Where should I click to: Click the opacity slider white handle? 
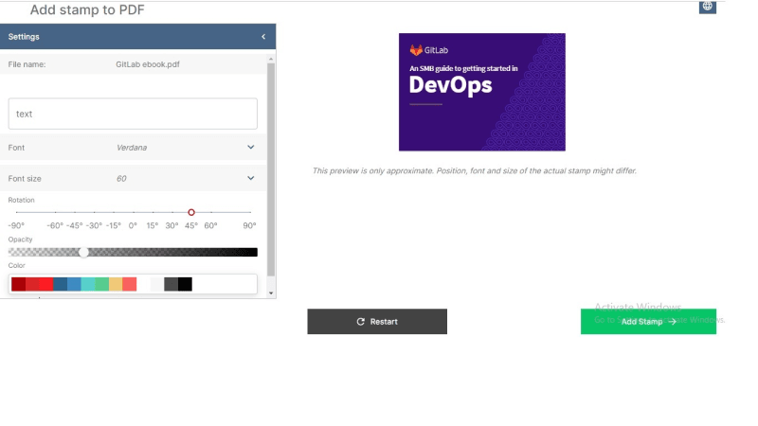pyautogui.click(x=83, y=252)
